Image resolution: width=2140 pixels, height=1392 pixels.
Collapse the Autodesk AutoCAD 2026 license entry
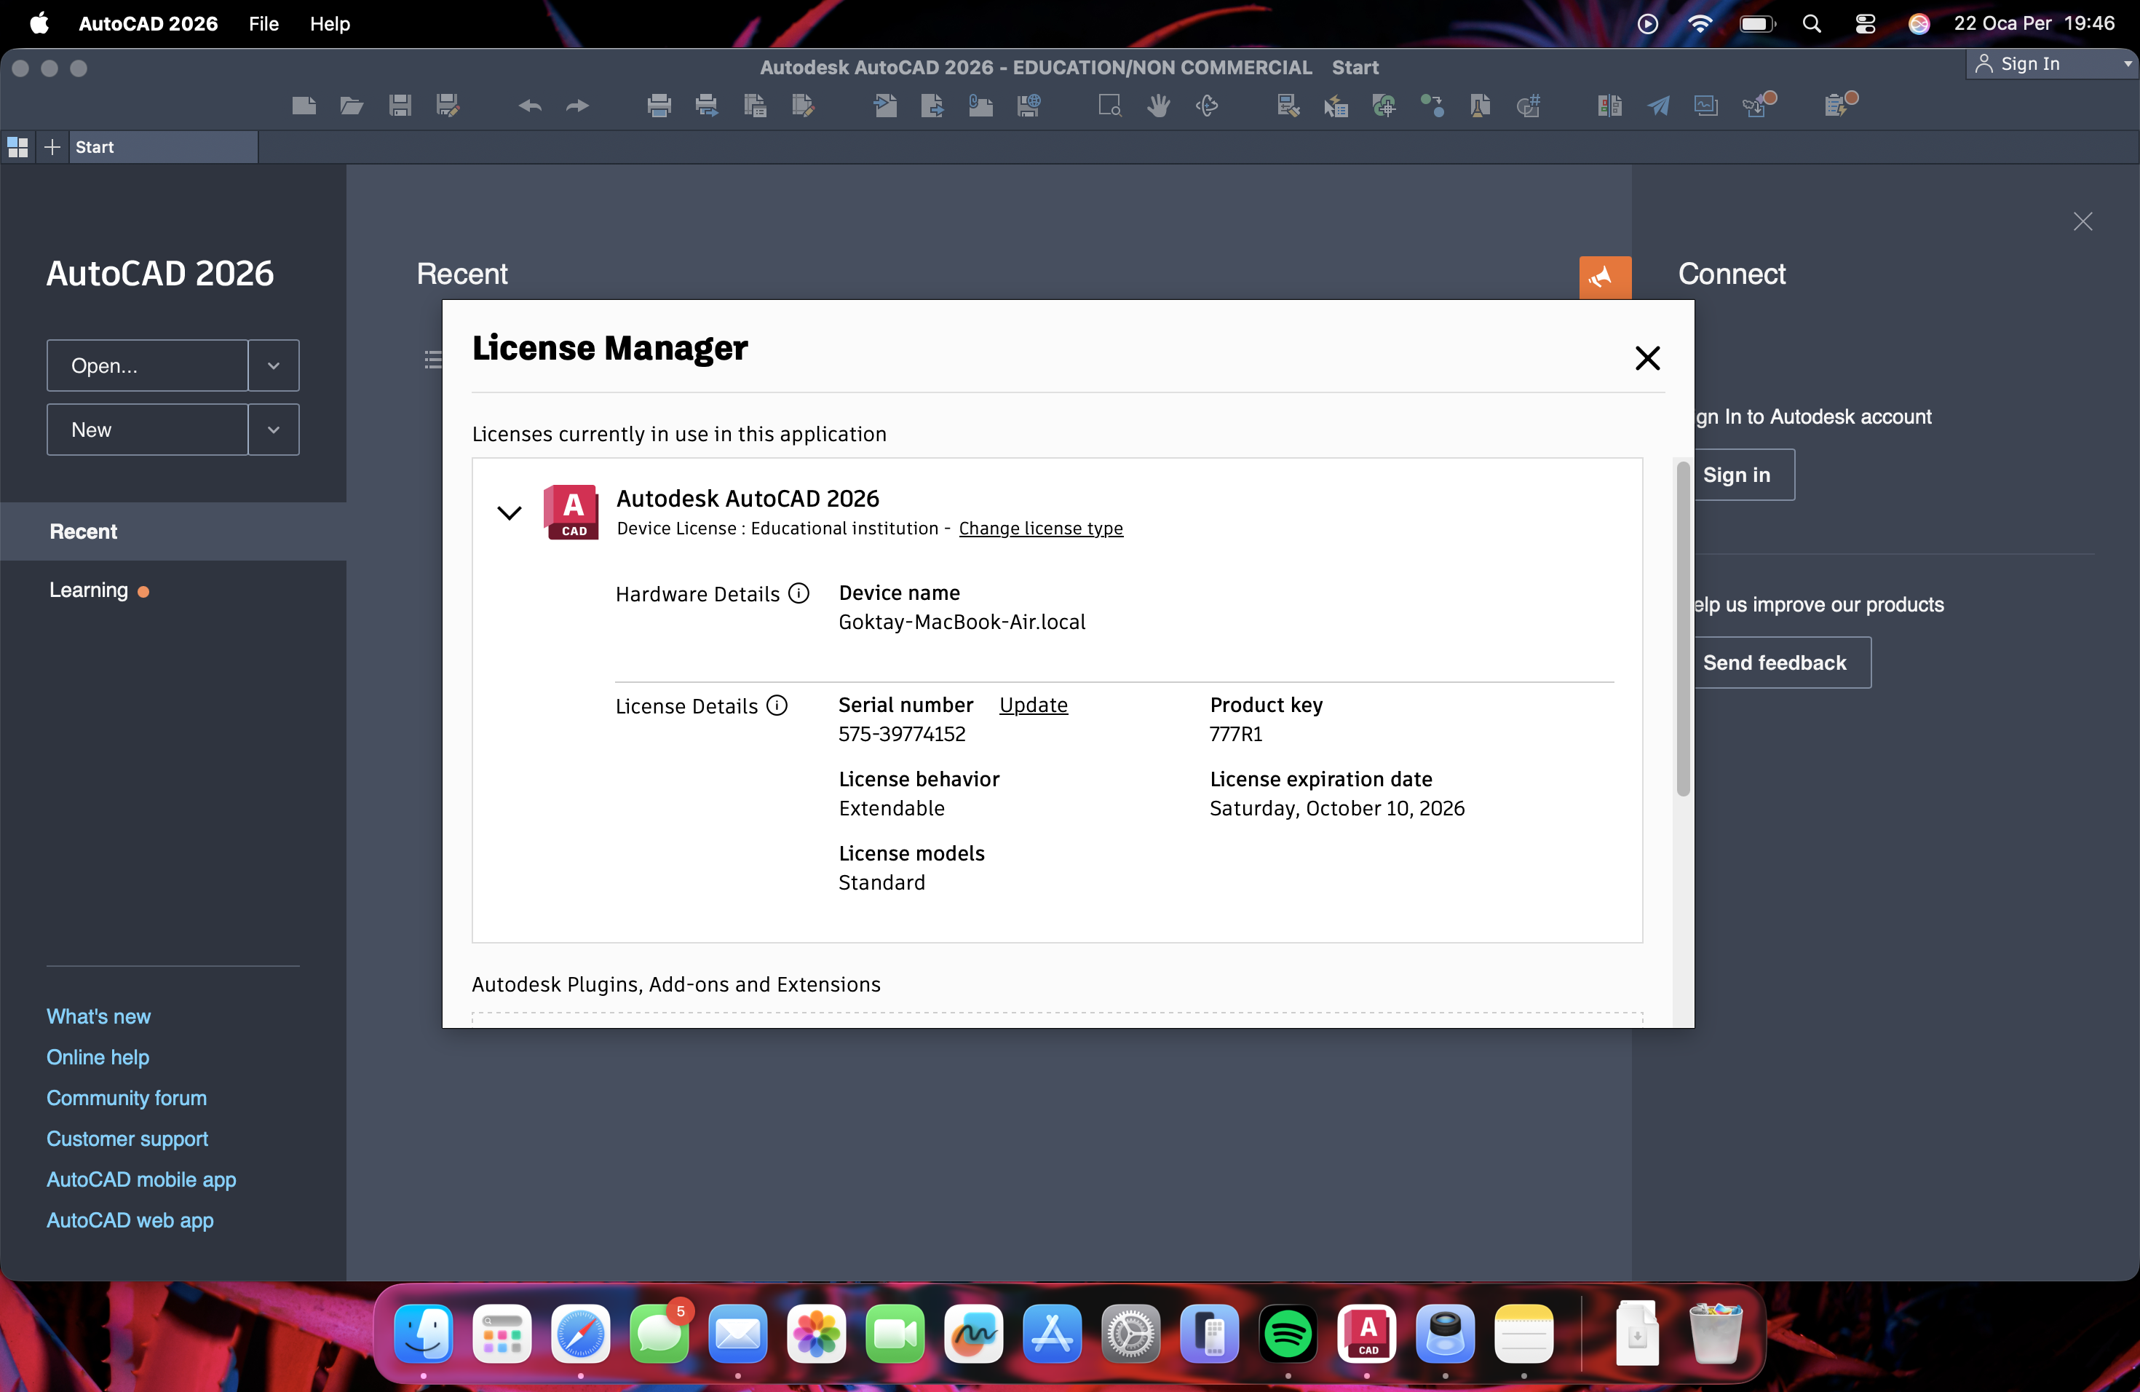(510, 513)
